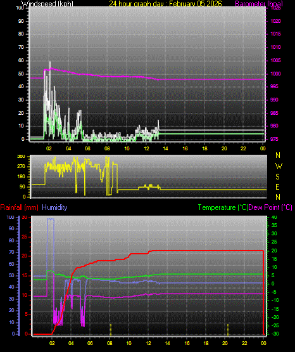This screenshot has height=352, width=295.
Task: Click the green "-20" temperature axis value
Action: coord(275,317)
